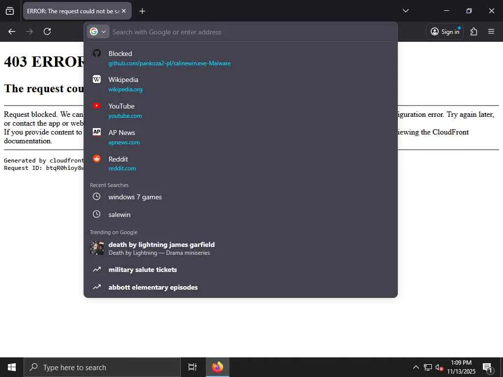The height and width of the screenshot is (377, 503).
Task: Open the AP News suggestion
Action: pos(241,137)
